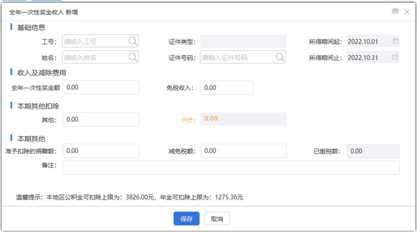Click the 小计 subtotal field
The width and height of the screenshot is (417, 232).
coord(243,119)
